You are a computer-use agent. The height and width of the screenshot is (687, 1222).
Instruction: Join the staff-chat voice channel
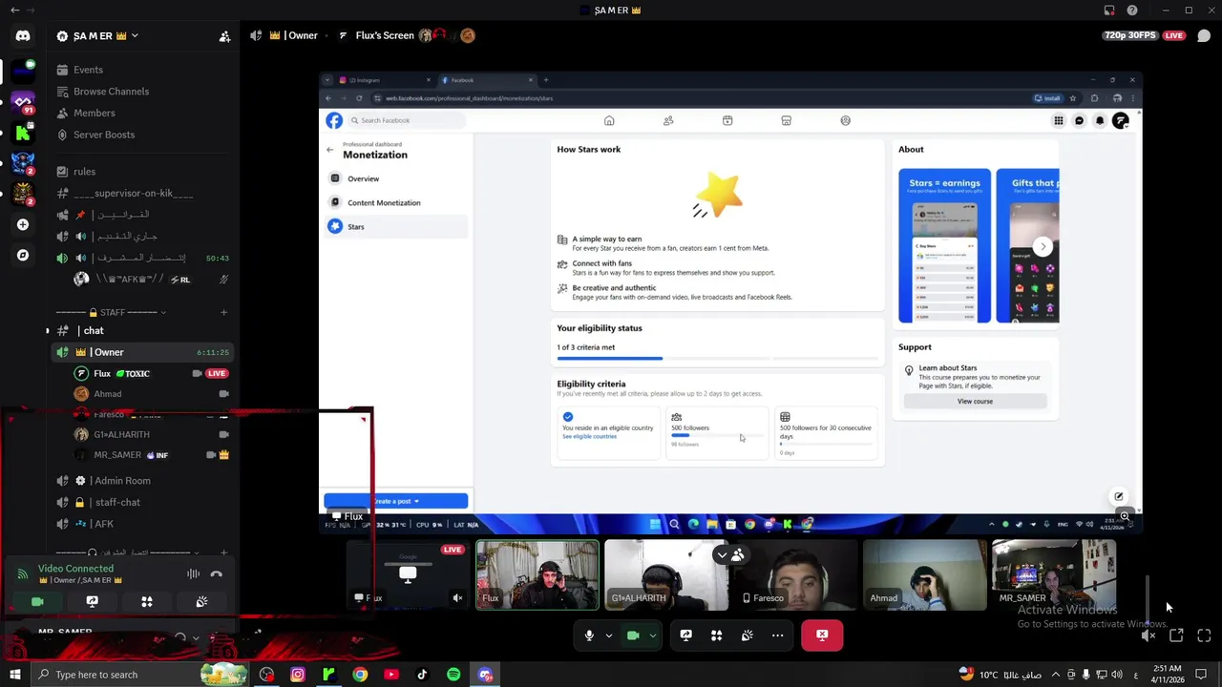[143, 502]
